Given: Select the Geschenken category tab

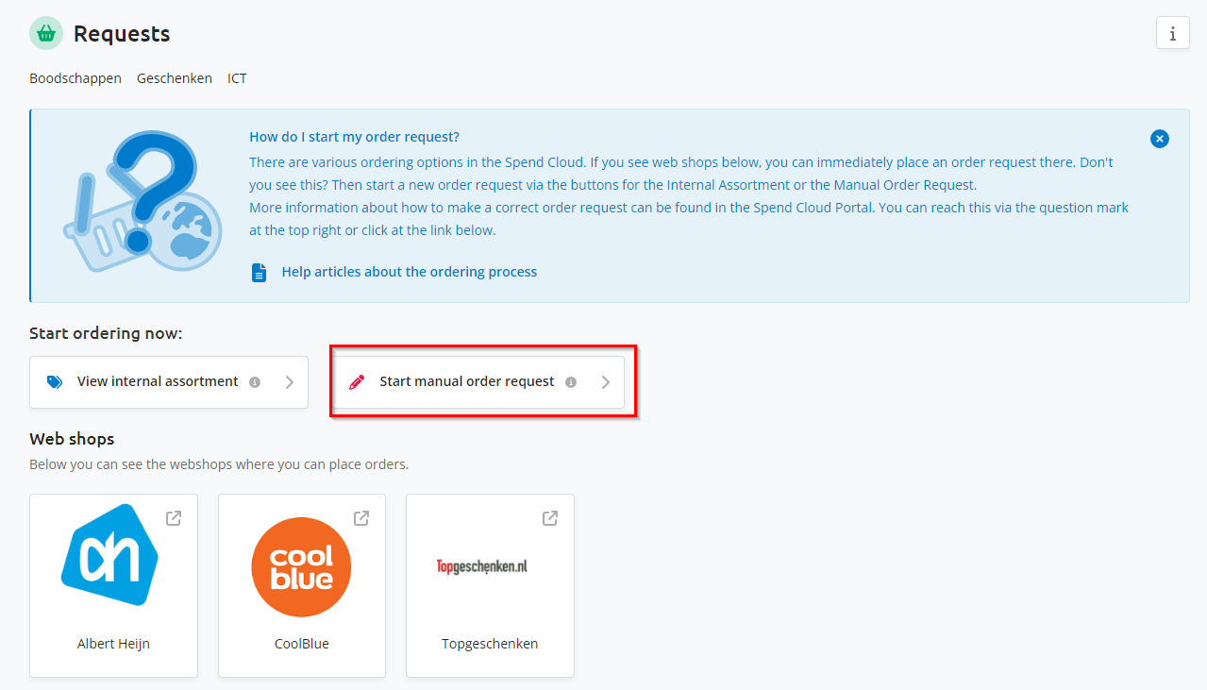Looking at the screenshot, I should point(175,78).
